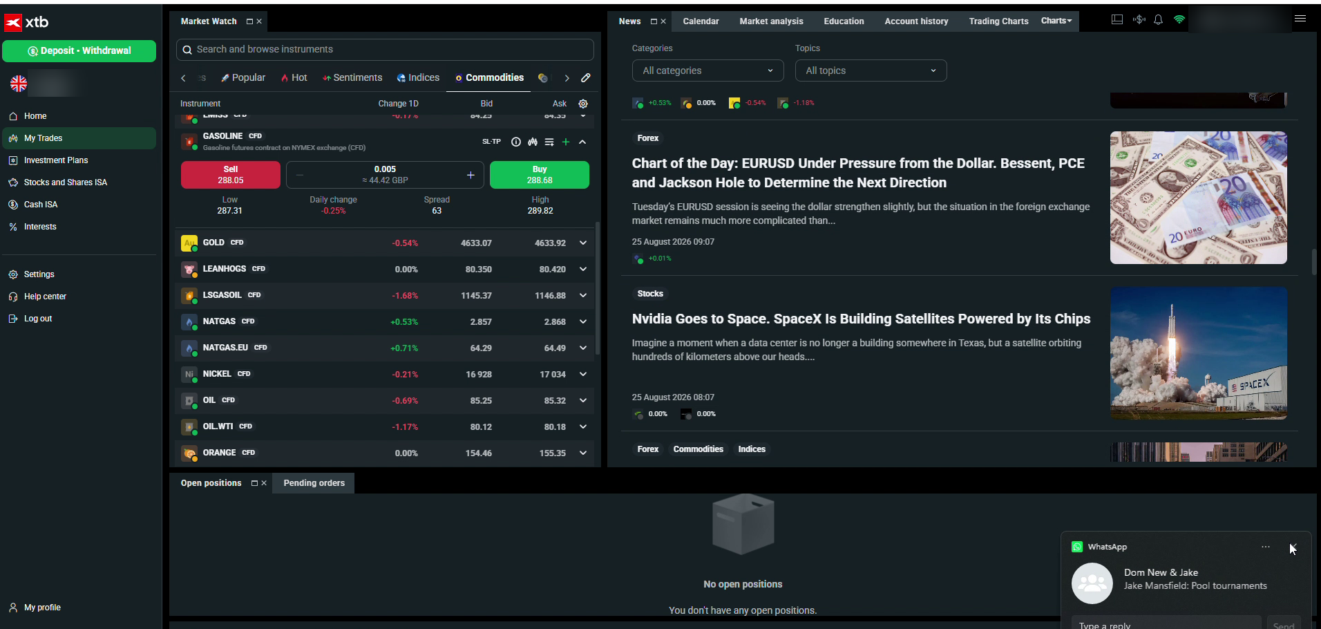Open GASOLINE candlestick chart icon
Screen dimensions: 1321x629
tap(533, 142)
